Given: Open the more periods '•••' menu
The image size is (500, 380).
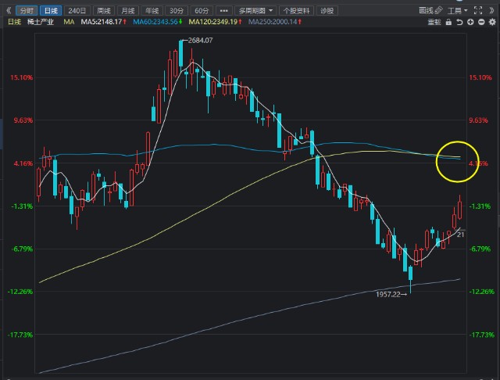Looking at the screenshot, I should (224, 10).
